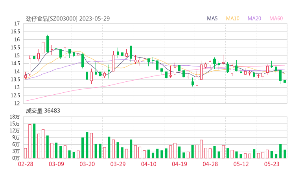Screen dimensions: 291x173
Task: Click the 18万 volume axis label
Action: click(15, 117)
